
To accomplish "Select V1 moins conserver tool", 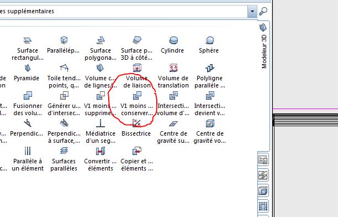I will point(136,104).
